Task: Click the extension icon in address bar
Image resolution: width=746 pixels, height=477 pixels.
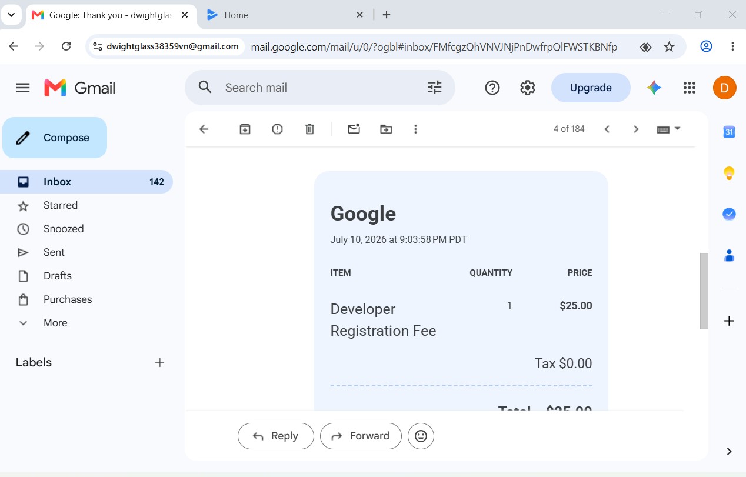Action: pos(645,47)
